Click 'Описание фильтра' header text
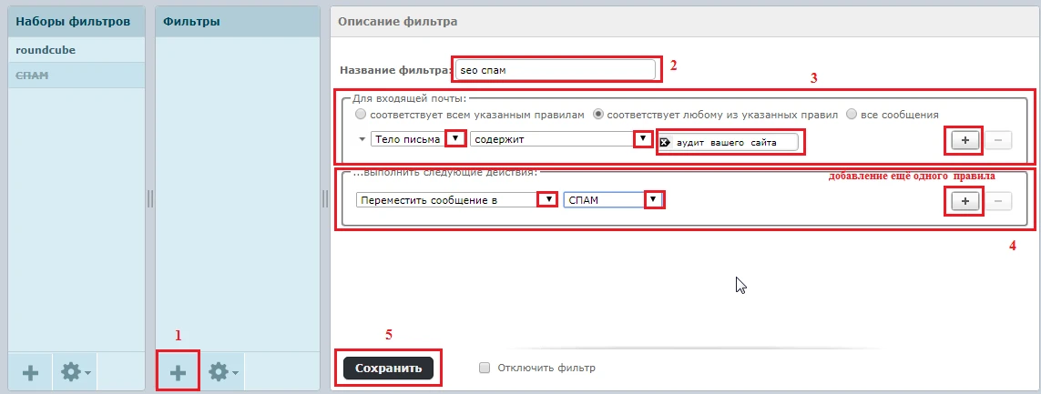The image size is (1041, 394). pos(398,21)
